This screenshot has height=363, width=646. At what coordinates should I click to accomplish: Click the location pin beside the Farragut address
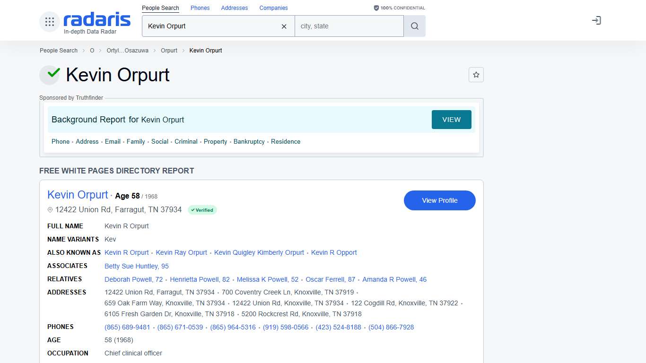click(50, 209)
